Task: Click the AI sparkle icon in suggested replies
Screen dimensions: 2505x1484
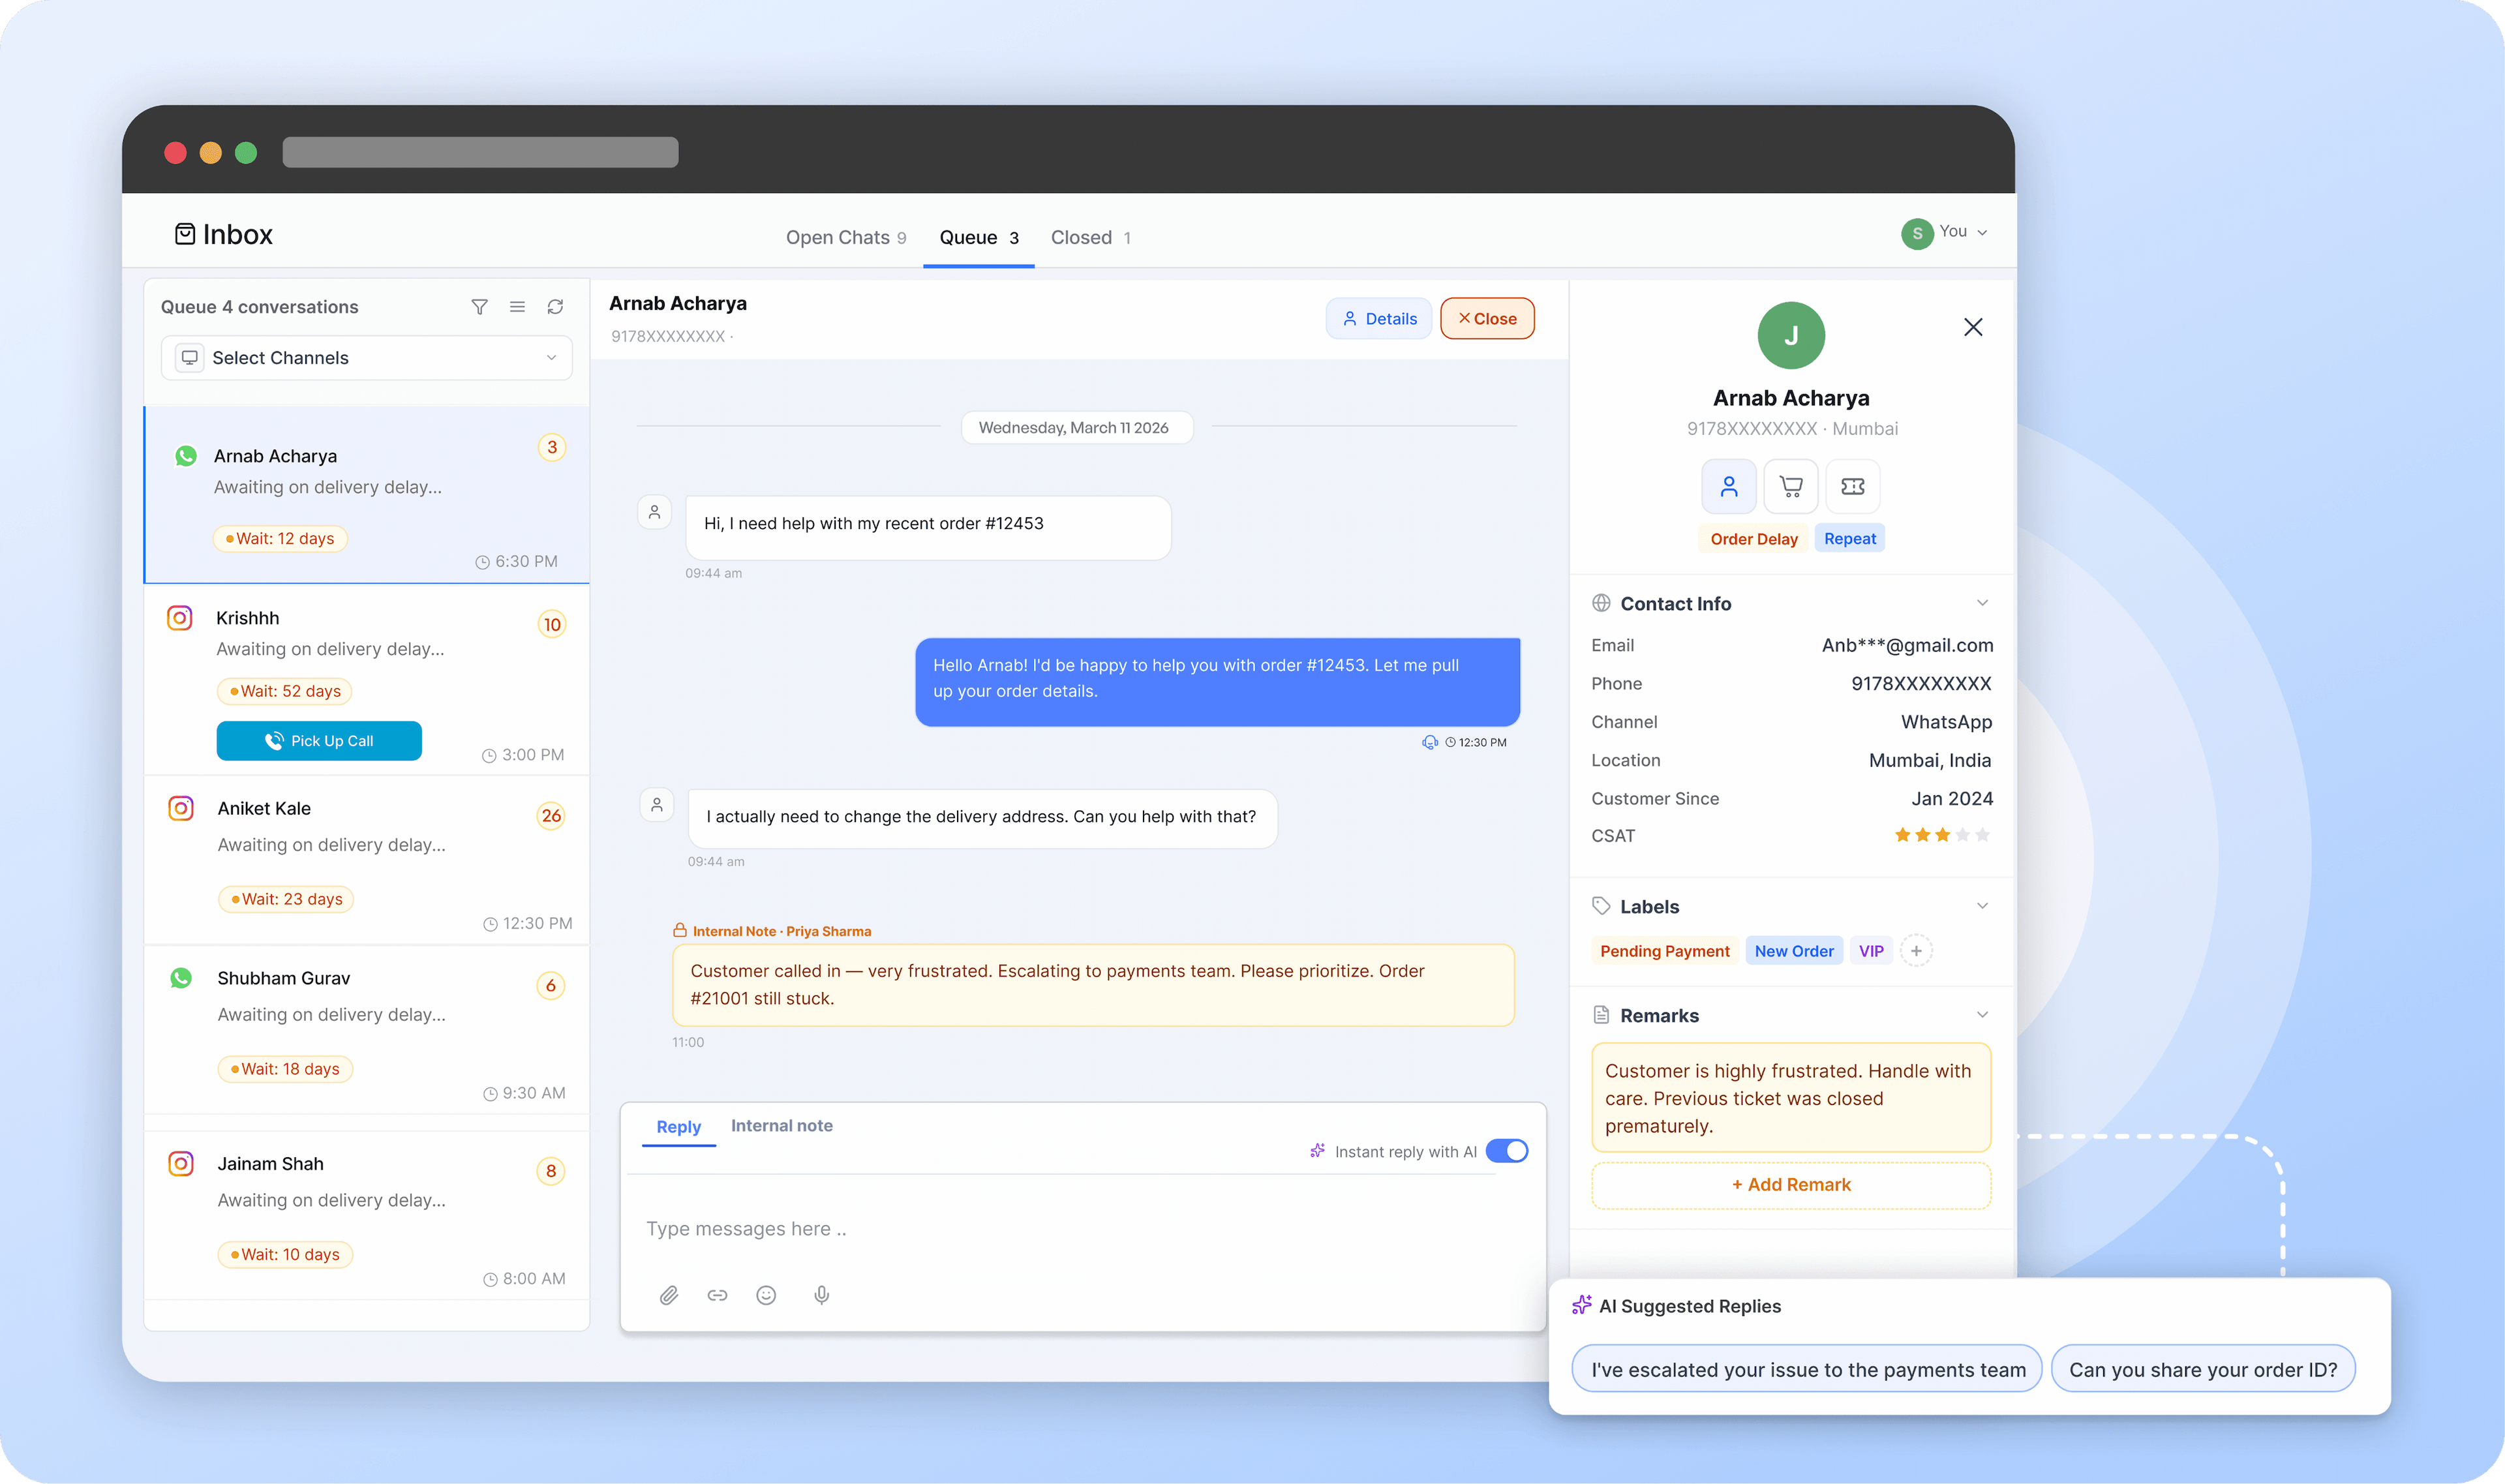Action: click(1581, 1305)
